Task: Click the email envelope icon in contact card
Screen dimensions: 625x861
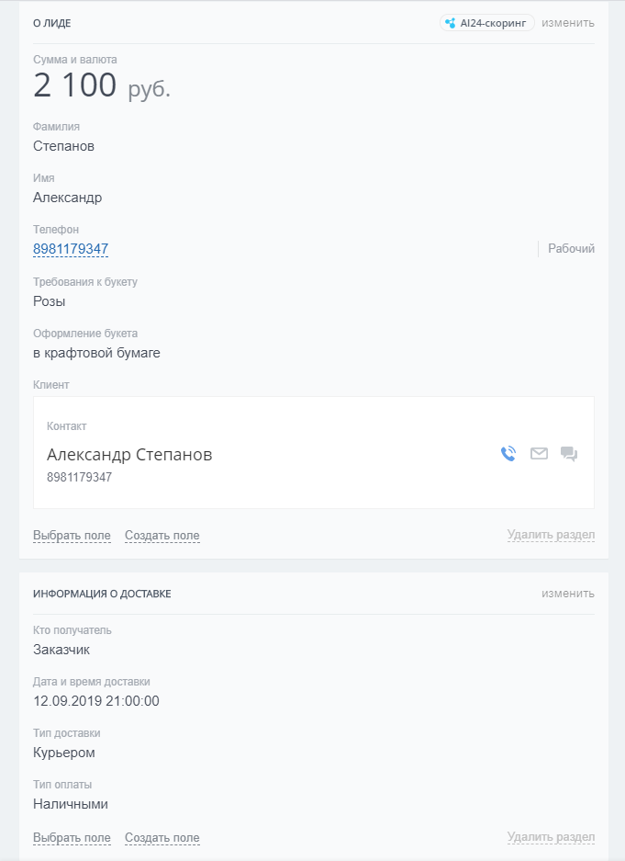Action: click(539, 453)
